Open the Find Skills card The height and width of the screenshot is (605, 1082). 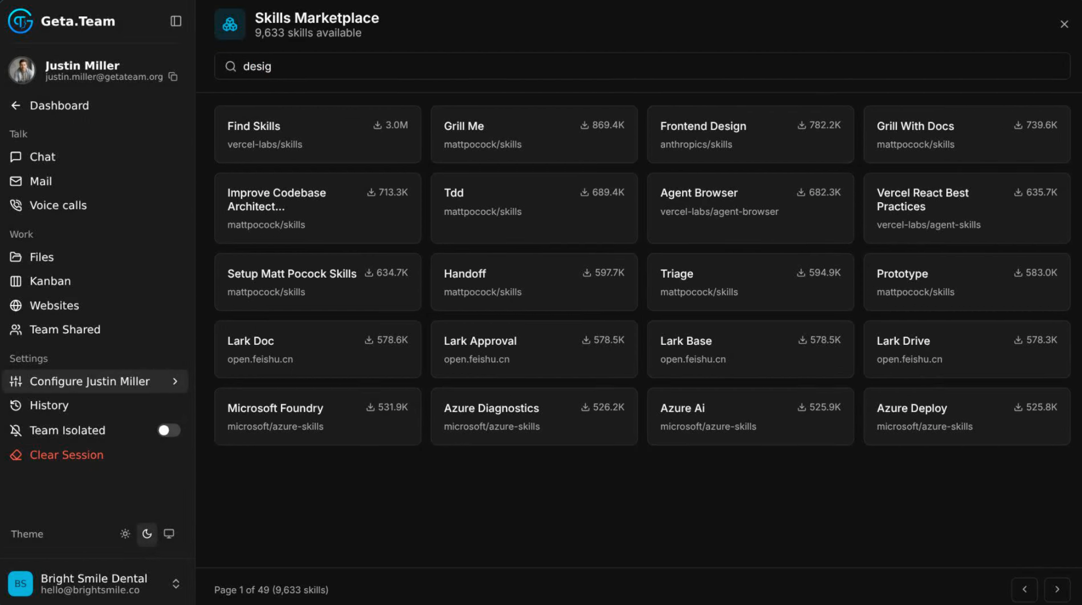[x=317, y=134]
